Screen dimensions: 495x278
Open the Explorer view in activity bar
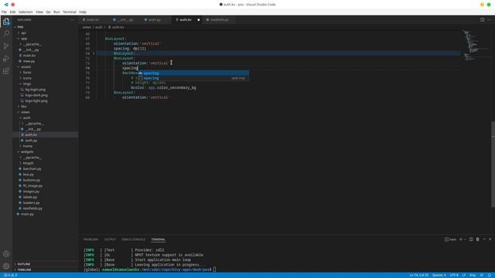click(6, 22)
